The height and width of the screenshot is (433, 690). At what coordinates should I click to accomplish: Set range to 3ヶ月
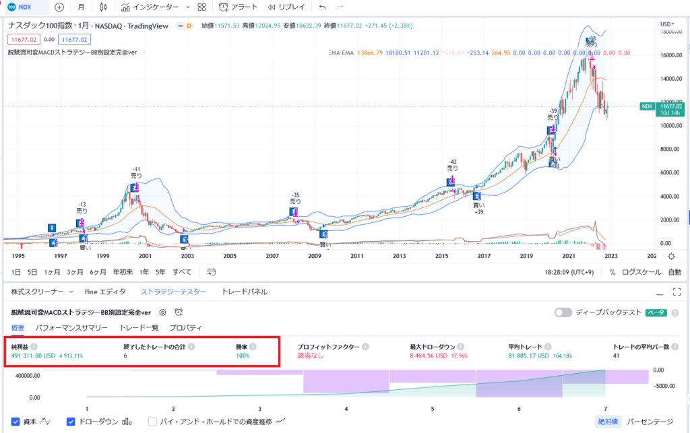[75, 272]
